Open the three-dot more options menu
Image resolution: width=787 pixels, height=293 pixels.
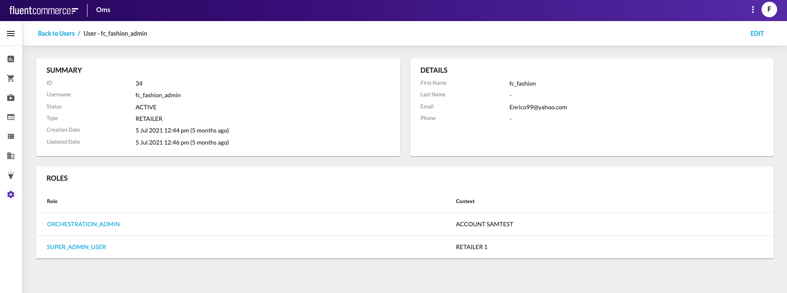click(x=753, y=9)
